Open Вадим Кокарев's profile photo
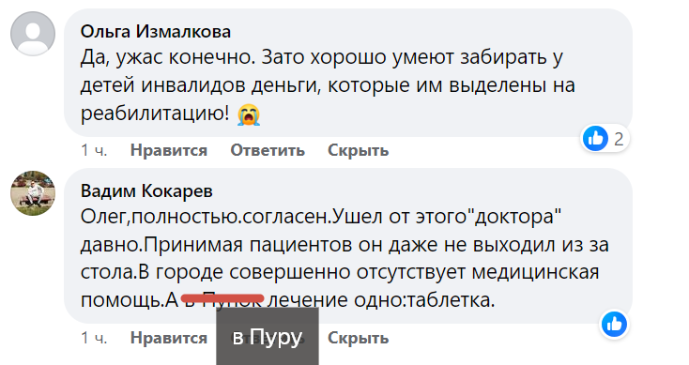Screen dimensions: 689x365 [33, 193]
